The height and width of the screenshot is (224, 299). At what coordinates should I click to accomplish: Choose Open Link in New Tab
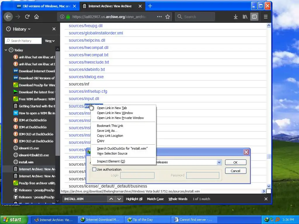coord(112,108)
